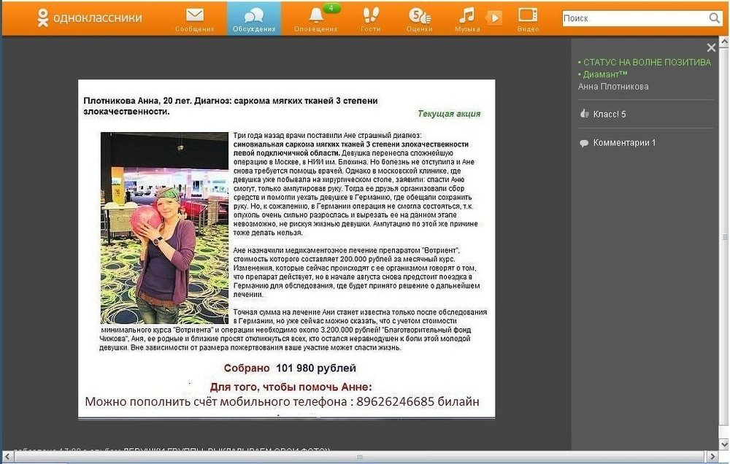The image size is (730, 464).
Task: Open the Видео video icon
Action: coord(528,16)
